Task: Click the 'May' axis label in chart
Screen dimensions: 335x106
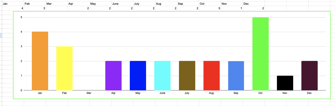Action: pyautogui.click(x=138, y=93)
